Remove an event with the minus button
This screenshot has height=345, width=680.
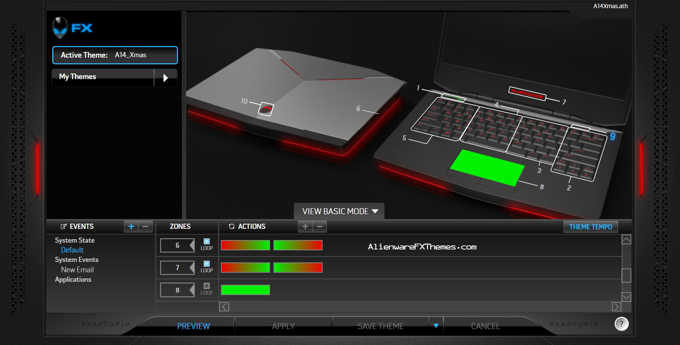tap(146, 226)
